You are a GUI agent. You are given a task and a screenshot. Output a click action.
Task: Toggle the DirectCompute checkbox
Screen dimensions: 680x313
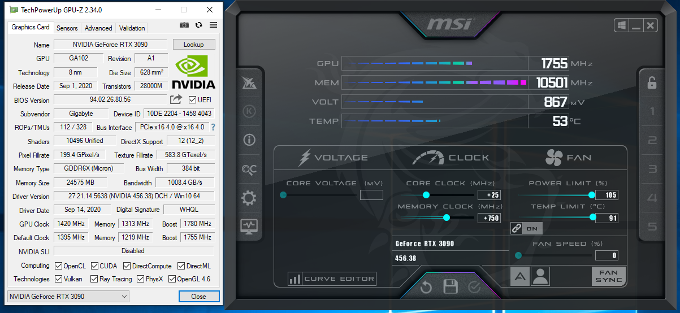point(127,266)
